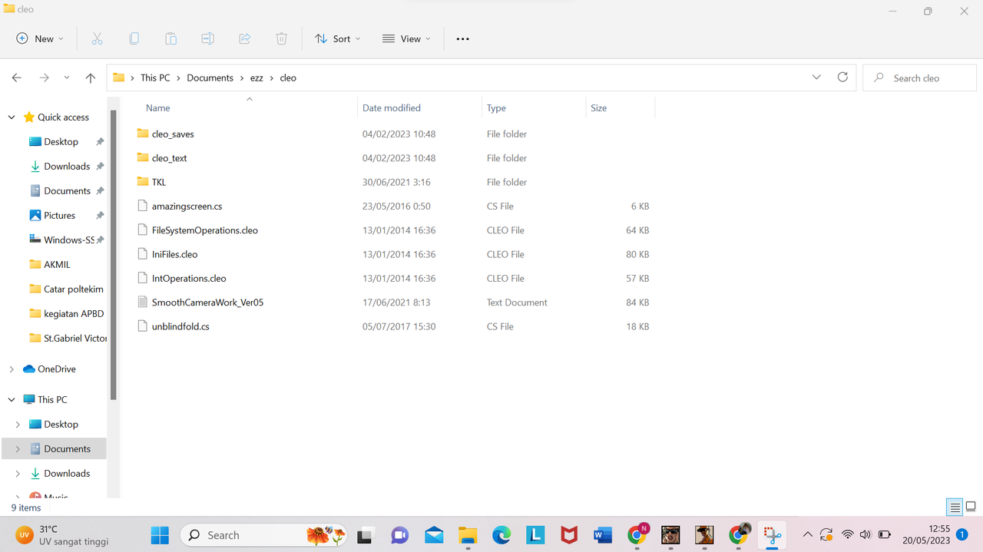Collapse the Quick access tree
Viewport: 983px width, 552px height.
tap(12, 117)
